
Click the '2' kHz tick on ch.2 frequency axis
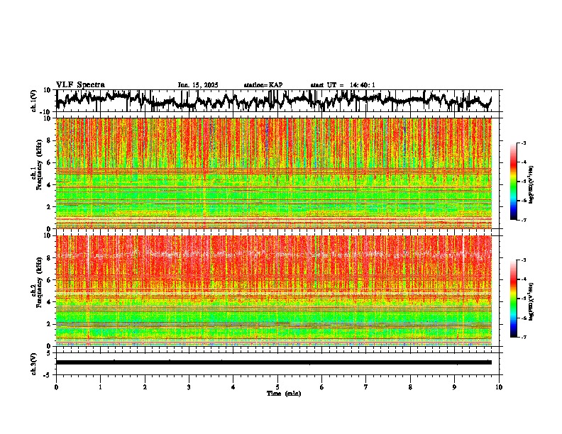50,324
